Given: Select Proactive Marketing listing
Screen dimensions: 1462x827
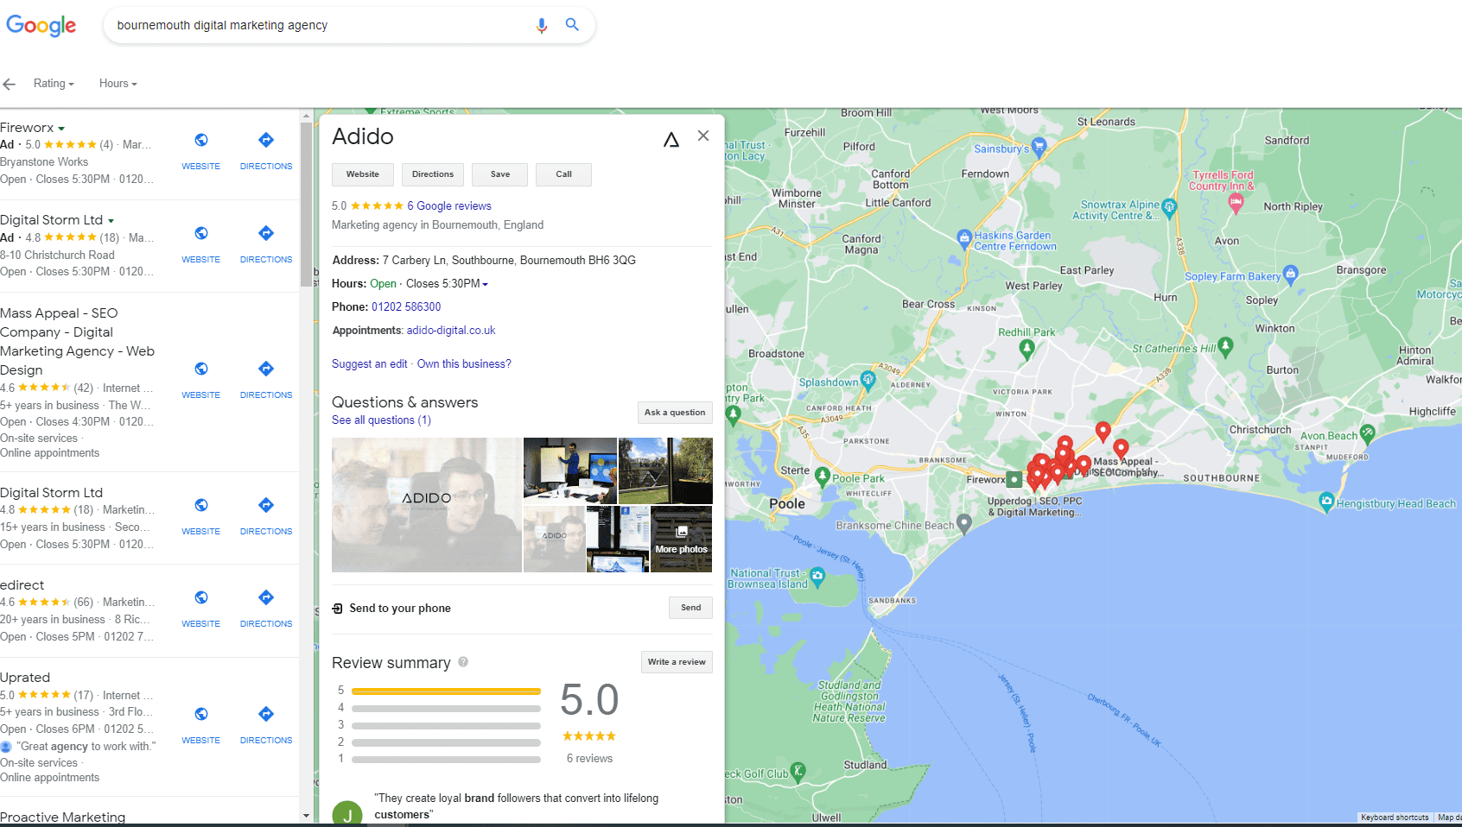Looking at the screenshot, I should (x=62, y=817).
